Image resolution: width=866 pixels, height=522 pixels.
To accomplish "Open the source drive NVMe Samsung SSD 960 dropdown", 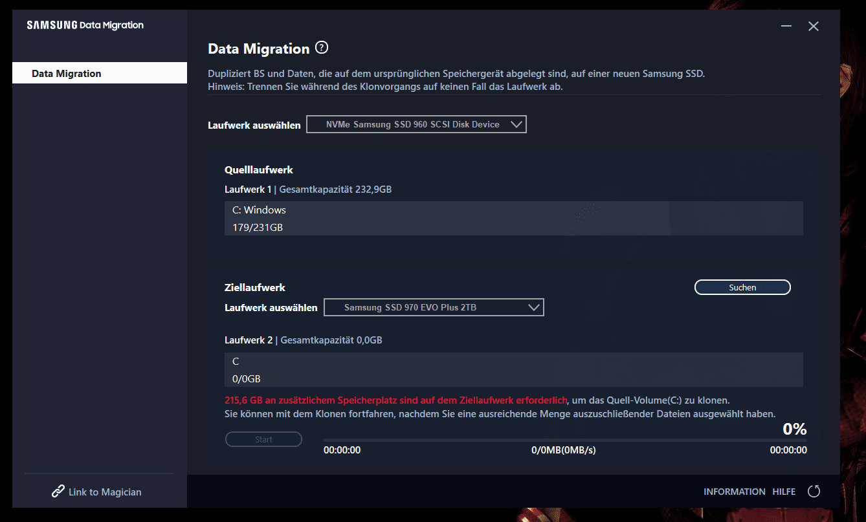I will click(416, 124).
